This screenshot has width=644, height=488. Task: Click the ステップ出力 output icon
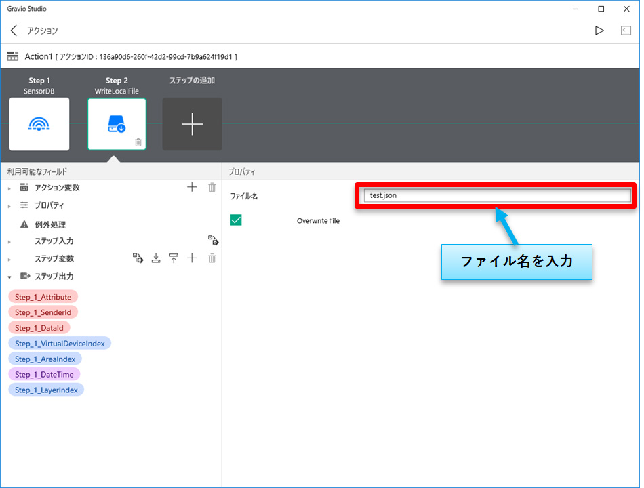pyautogui.click(x=25, y=276)
